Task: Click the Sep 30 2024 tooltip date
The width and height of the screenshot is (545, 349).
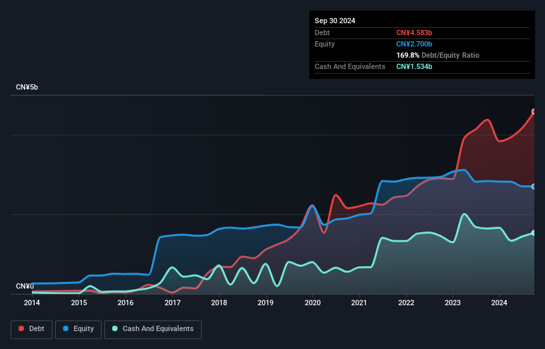Action: [335, 21]
